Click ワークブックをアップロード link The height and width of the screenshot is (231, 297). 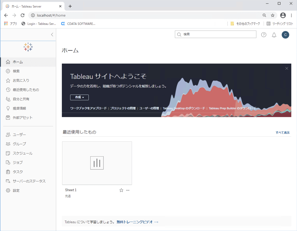tap(88, 108)
